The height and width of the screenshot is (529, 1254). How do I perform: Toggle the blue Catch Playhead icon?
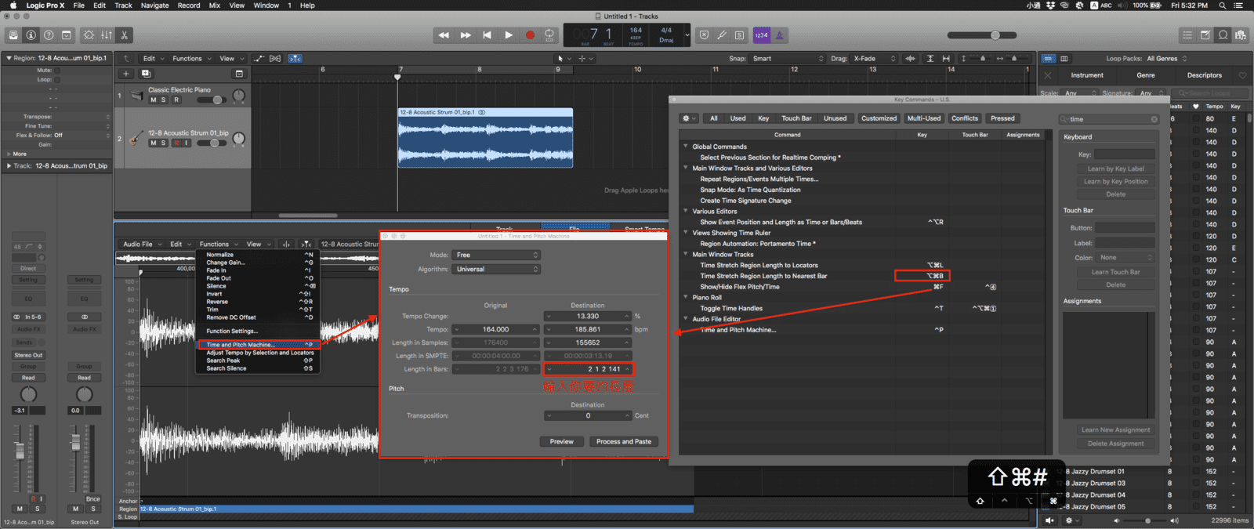point(295,59)
